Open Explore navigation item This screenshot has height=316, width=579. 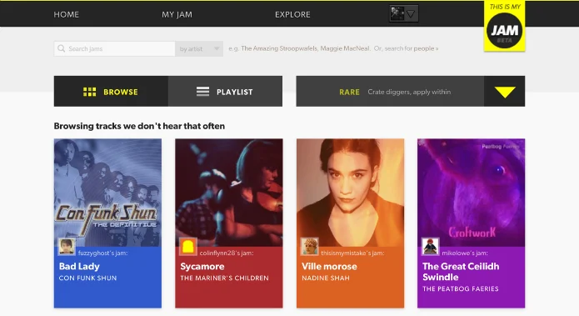point(292,14)
